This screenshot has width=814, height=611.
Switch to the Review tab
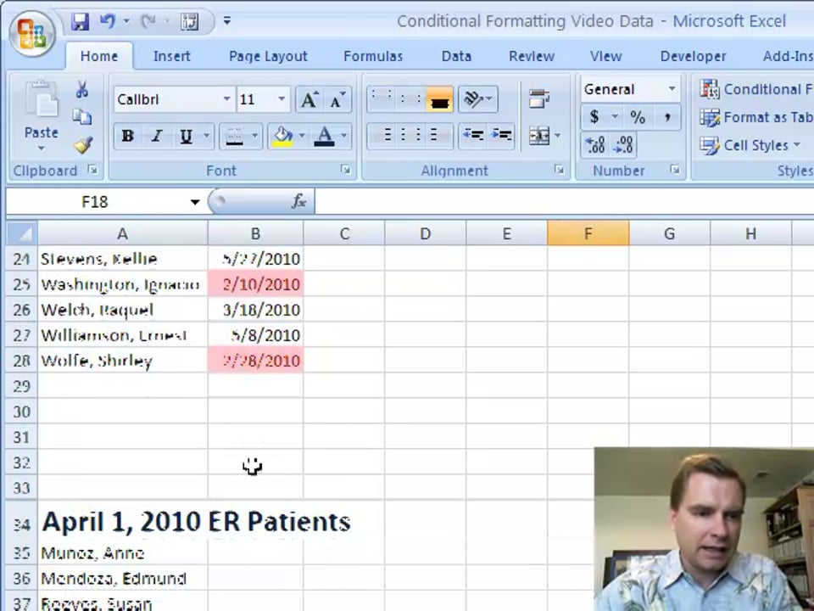532,56
